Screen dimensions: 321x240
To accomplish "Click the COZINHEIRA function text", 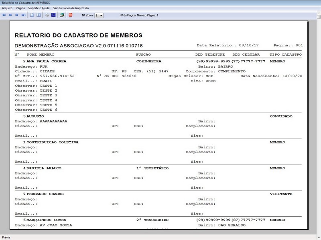I will pos(149,61).
